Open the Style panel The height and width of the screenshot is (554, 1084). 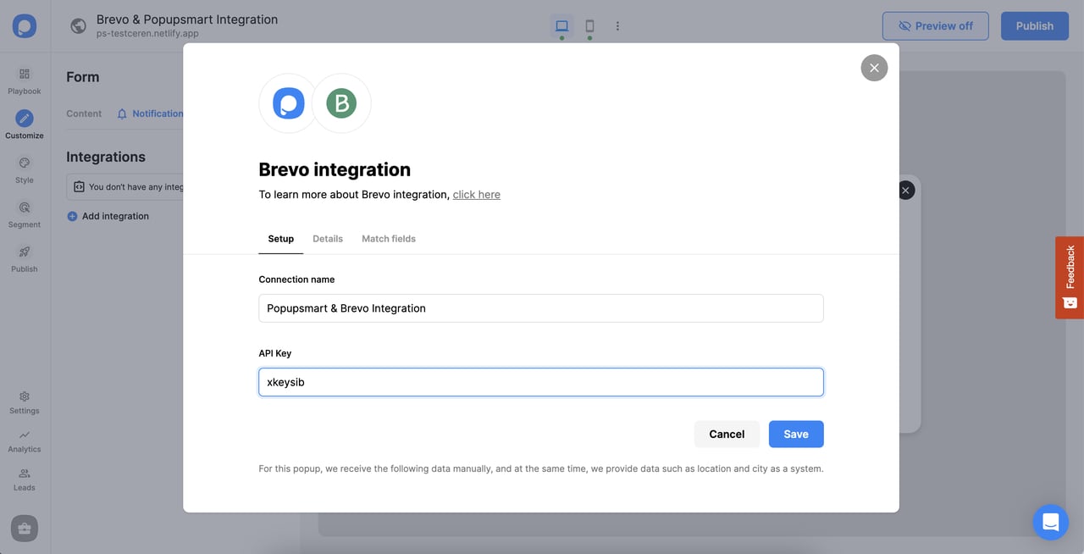pyautogui.click(x=24, y=169)
